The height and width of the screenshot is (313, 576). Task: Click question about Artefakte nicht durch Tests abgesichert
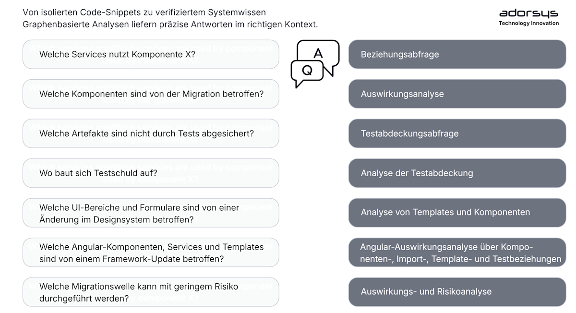(151, 133)
